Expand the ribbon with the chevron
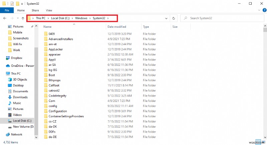Viewport: 267px width, 145px height. tap(259, 10)
